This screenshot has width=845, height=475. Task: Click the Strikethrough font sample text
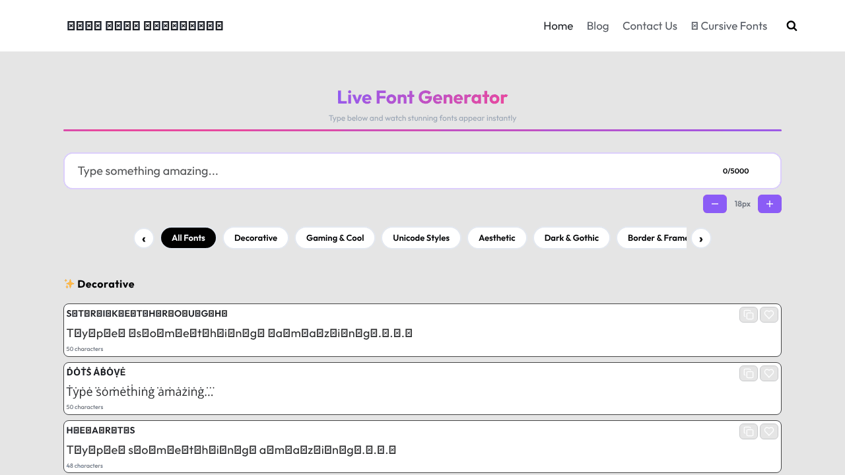coord(240,333)
